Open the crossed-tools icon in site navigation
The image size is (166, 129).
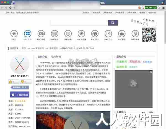(x=81, y=34)
